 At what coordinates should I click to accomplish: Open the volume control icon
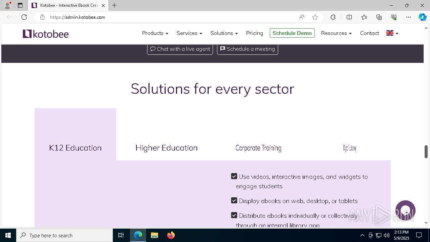pos(387,235)
